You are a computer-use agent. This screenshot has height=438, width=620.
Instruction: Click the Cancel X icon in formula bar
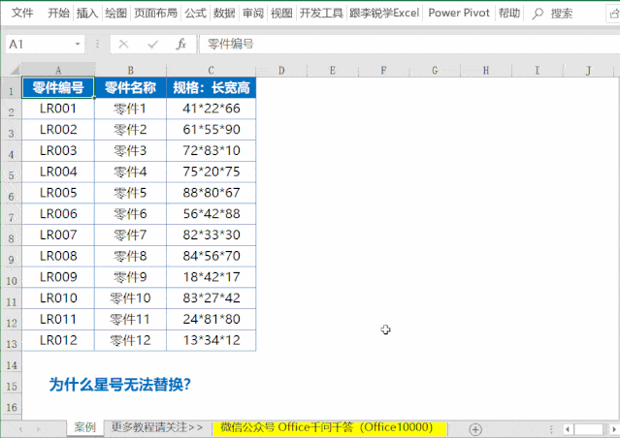click(x=123, y=45)
